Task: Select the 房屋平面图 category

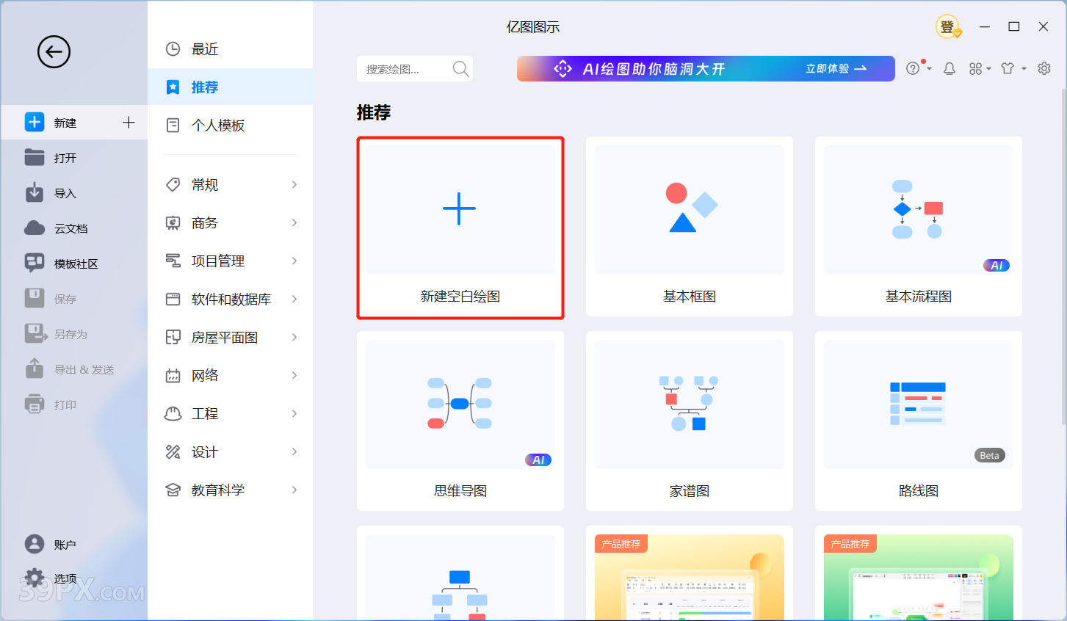Action: 230,337
